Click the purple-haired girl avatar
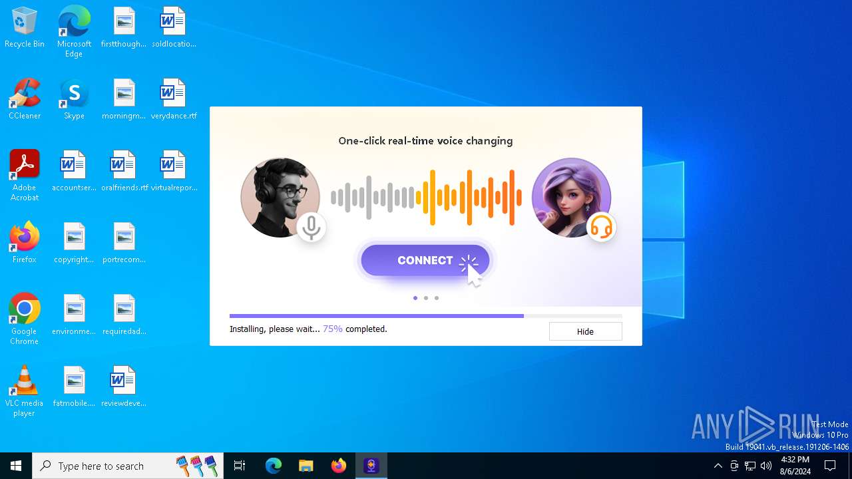 click(572, 198)
